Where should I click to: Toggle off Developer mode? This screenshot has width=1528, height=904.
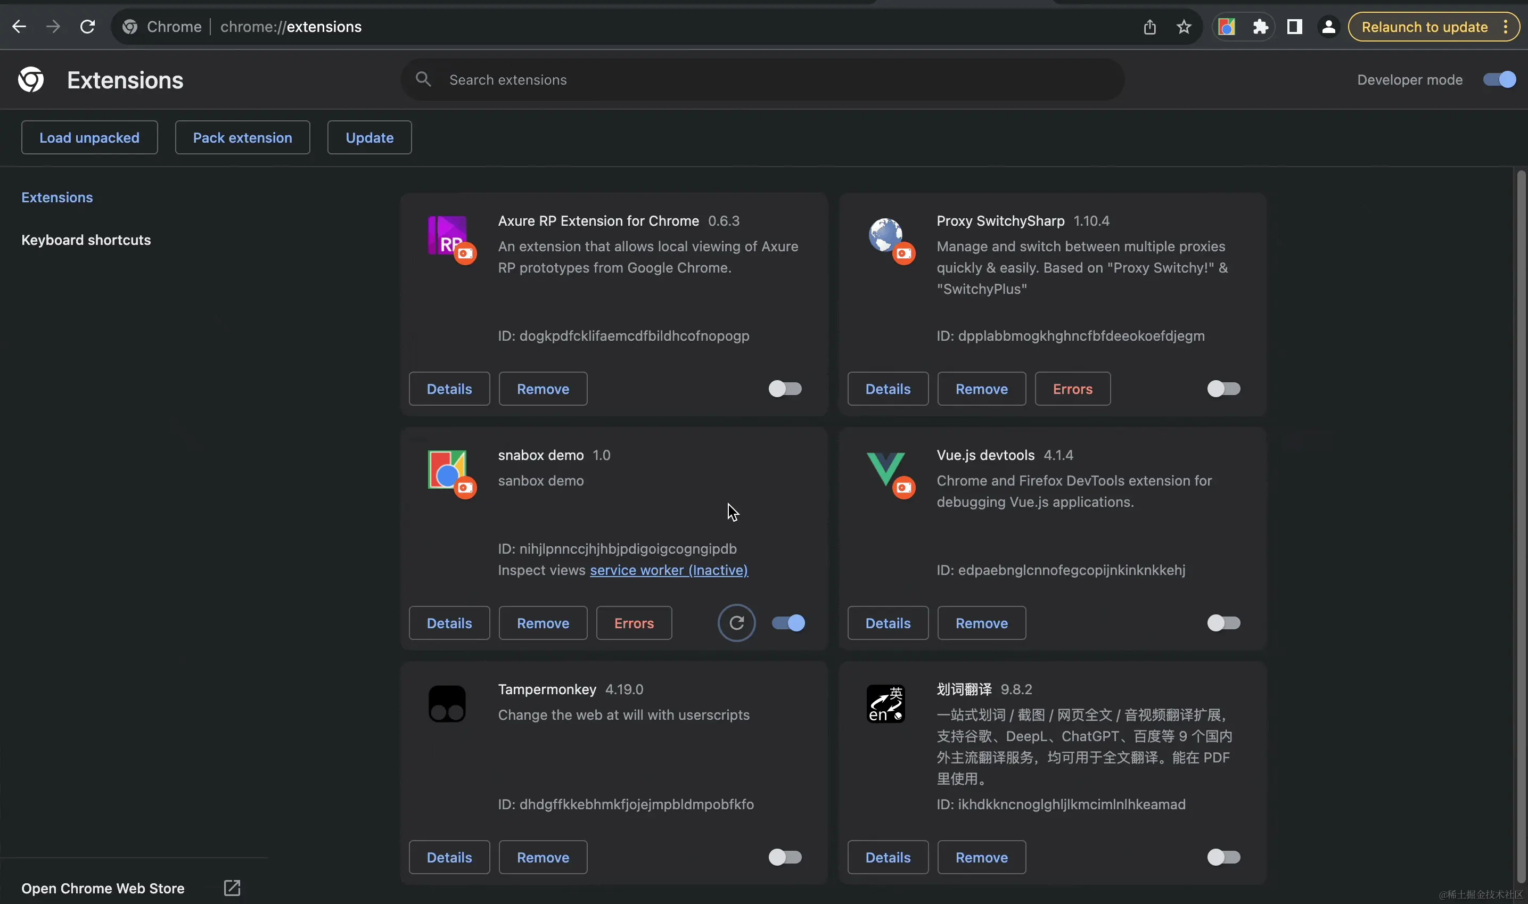click(1498, 79)
